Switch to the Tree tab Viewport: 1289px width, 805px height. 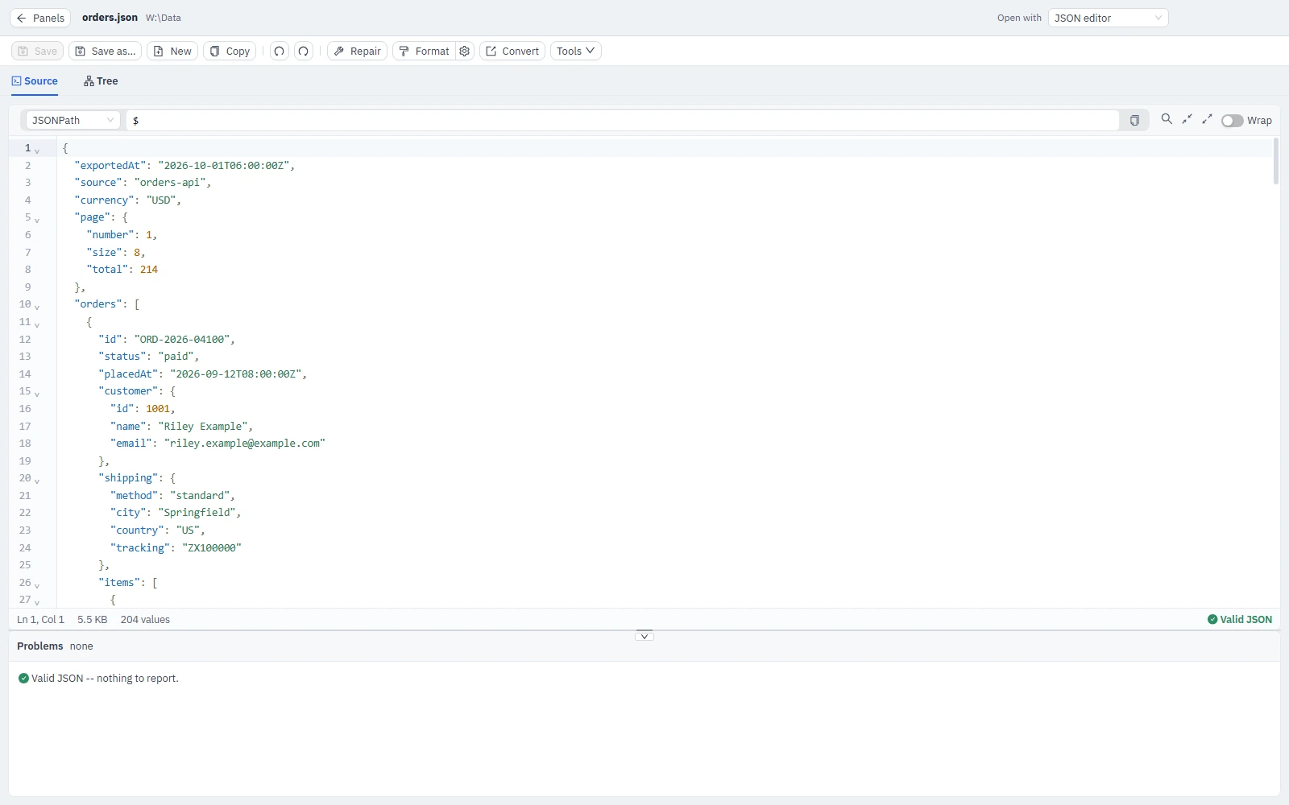pyautogui.click(x=101, y=81)
